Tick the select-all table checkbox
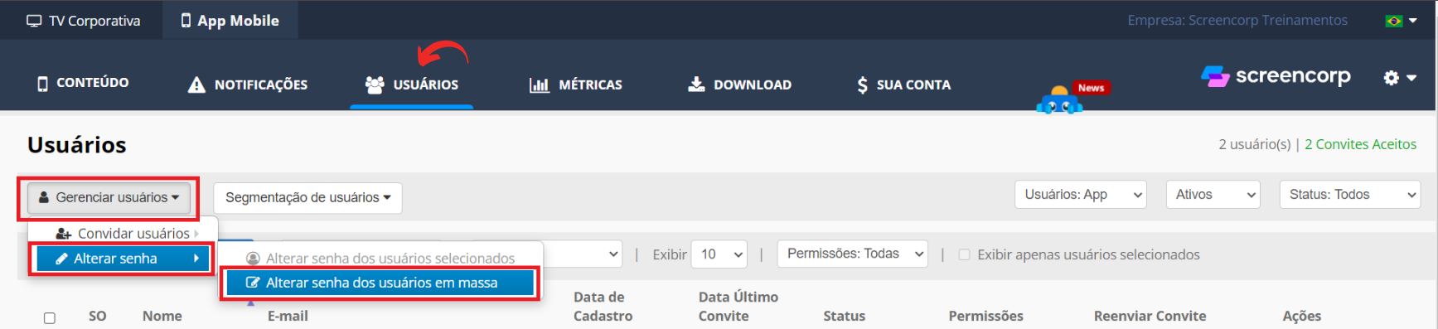This screenshot has width=1438, height=329. pos(50,318)
